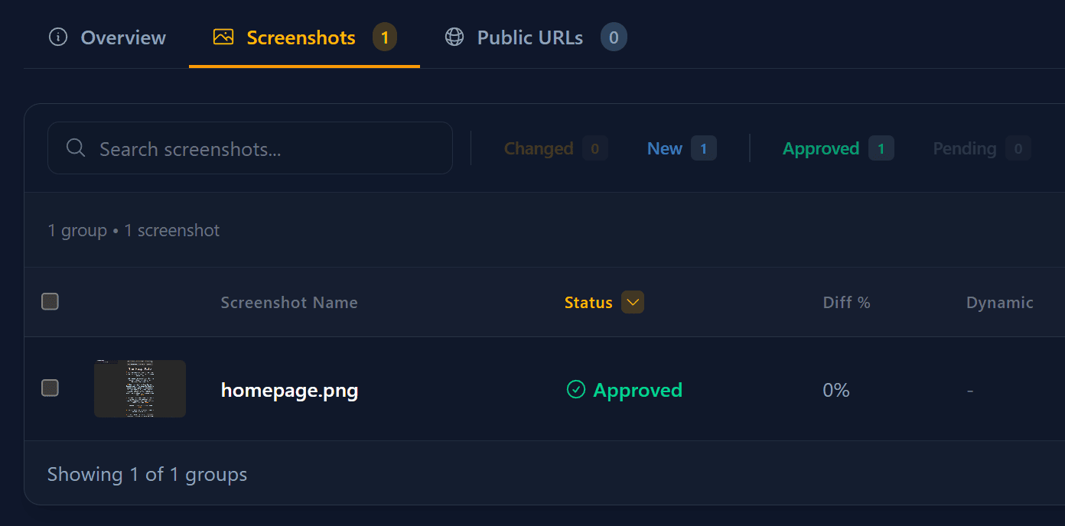The height and width of the screenshot is (526, 1065).
Task: Open the Public URLs tab
Action: tap(530, 37)
